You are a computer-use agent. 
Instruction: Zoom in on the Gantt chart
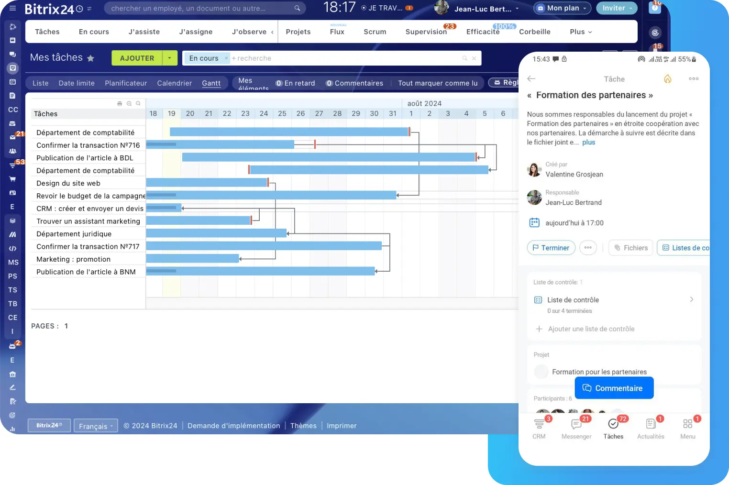tap(129, 103)
